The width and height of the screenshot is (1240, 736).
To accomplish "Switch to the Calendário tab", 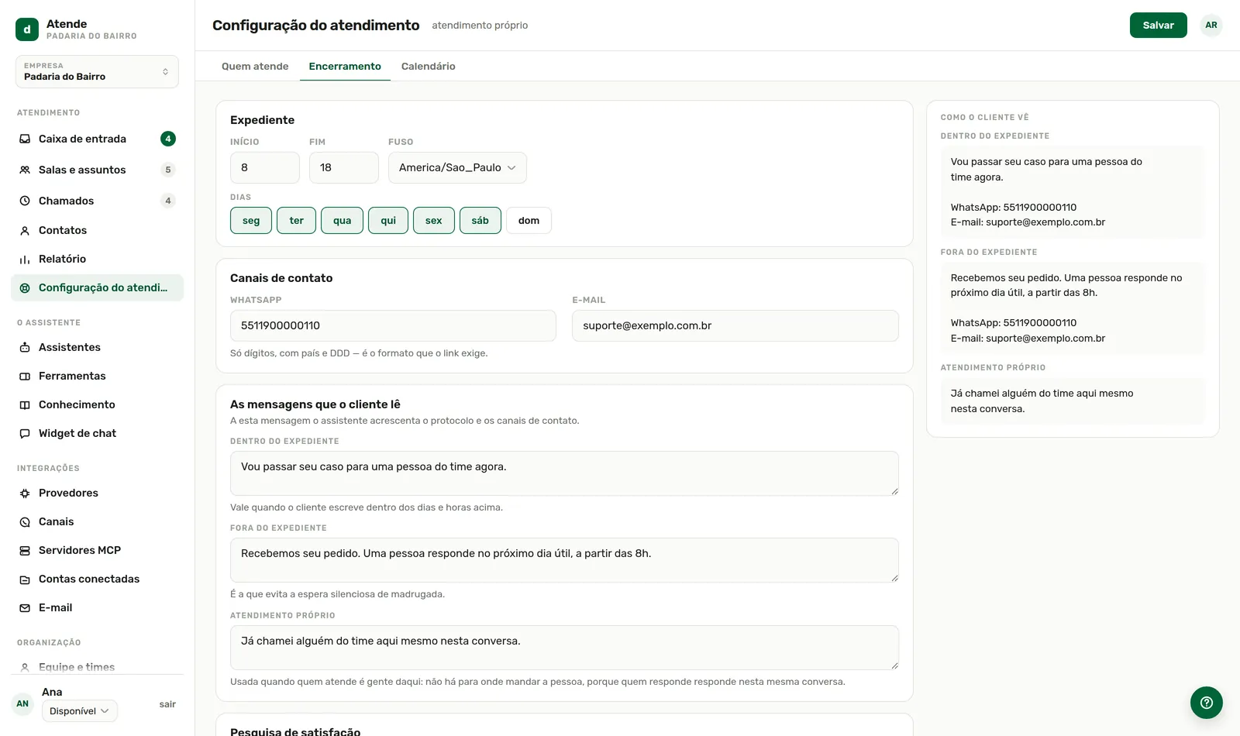I will tap(429, 67).
